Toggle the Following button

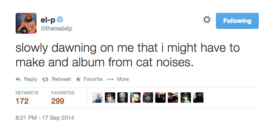click(237, 21)
